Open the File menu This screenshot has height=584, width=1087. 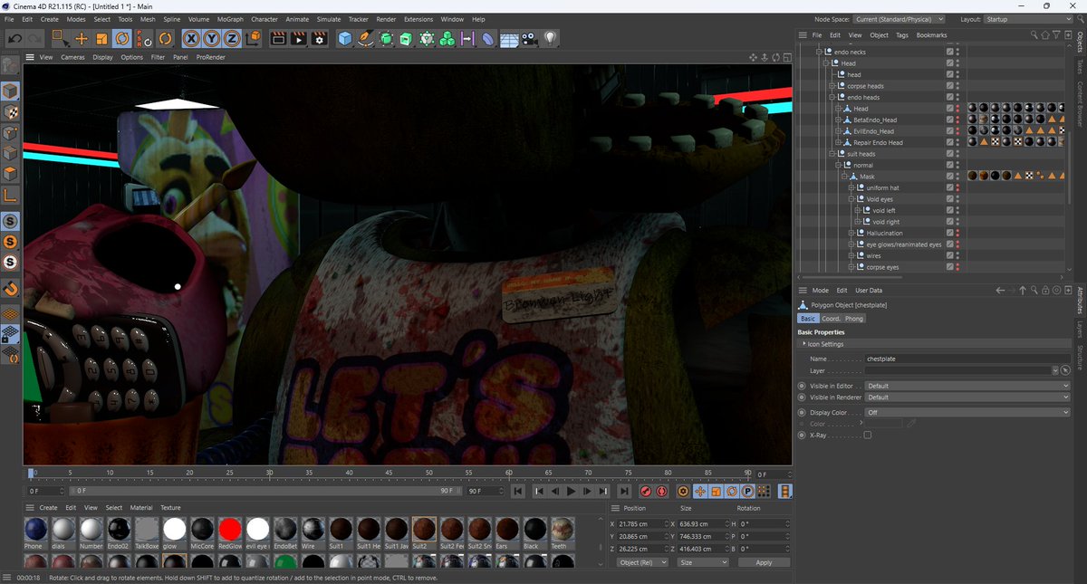9,19
